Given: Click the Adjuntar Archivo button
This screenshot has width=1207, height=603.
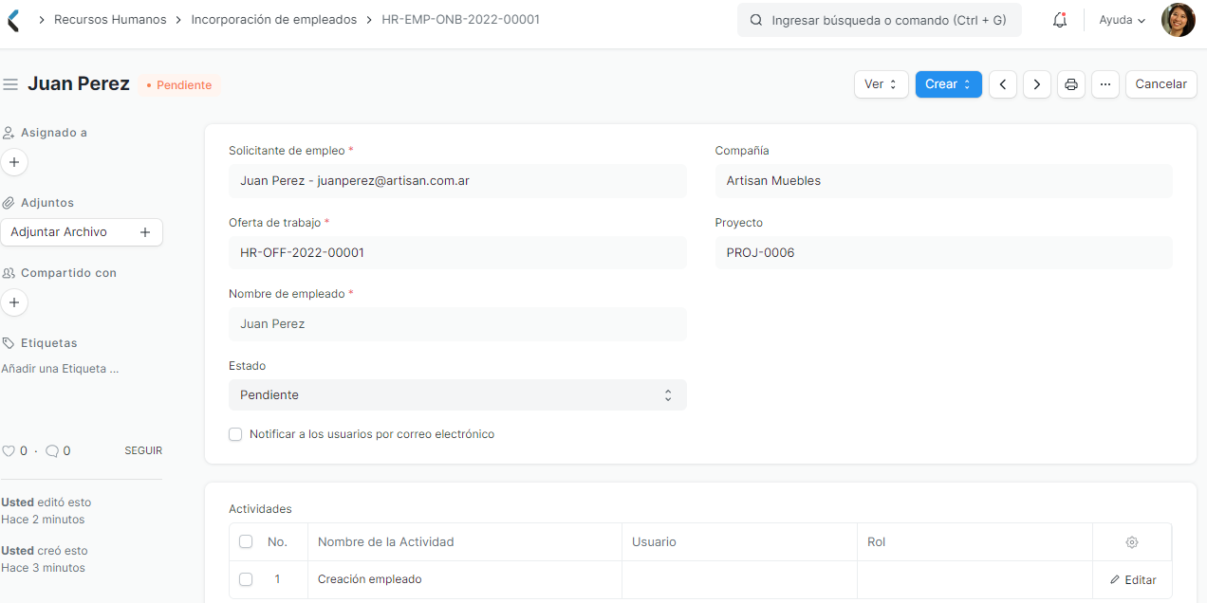Looking at the screenshot, I should [x=82, y=232].
